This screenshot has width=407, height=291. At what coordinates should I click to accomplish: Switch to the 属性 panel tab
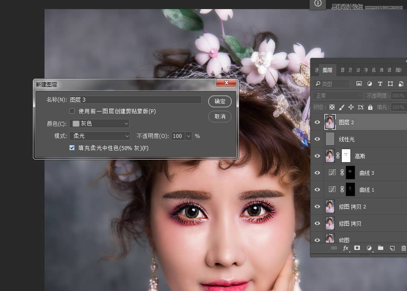coord(398,70)
